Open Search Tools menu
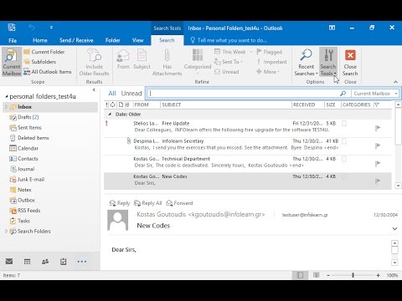Viewport: 402px width, 301px height. [x=328, y=62]
